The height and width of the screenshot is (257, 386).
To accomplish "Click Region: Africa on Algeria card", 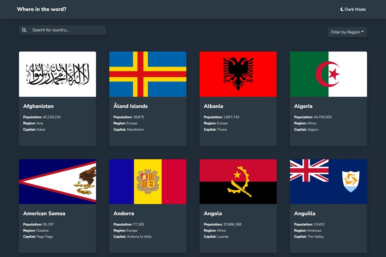I will click(x=305, y=123).
